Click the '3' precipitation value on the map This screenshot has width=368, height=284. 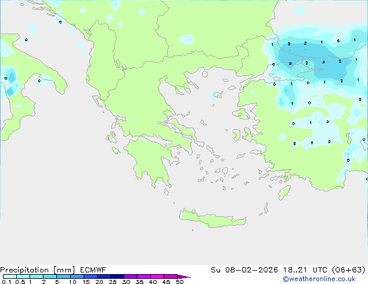point(323,62)
